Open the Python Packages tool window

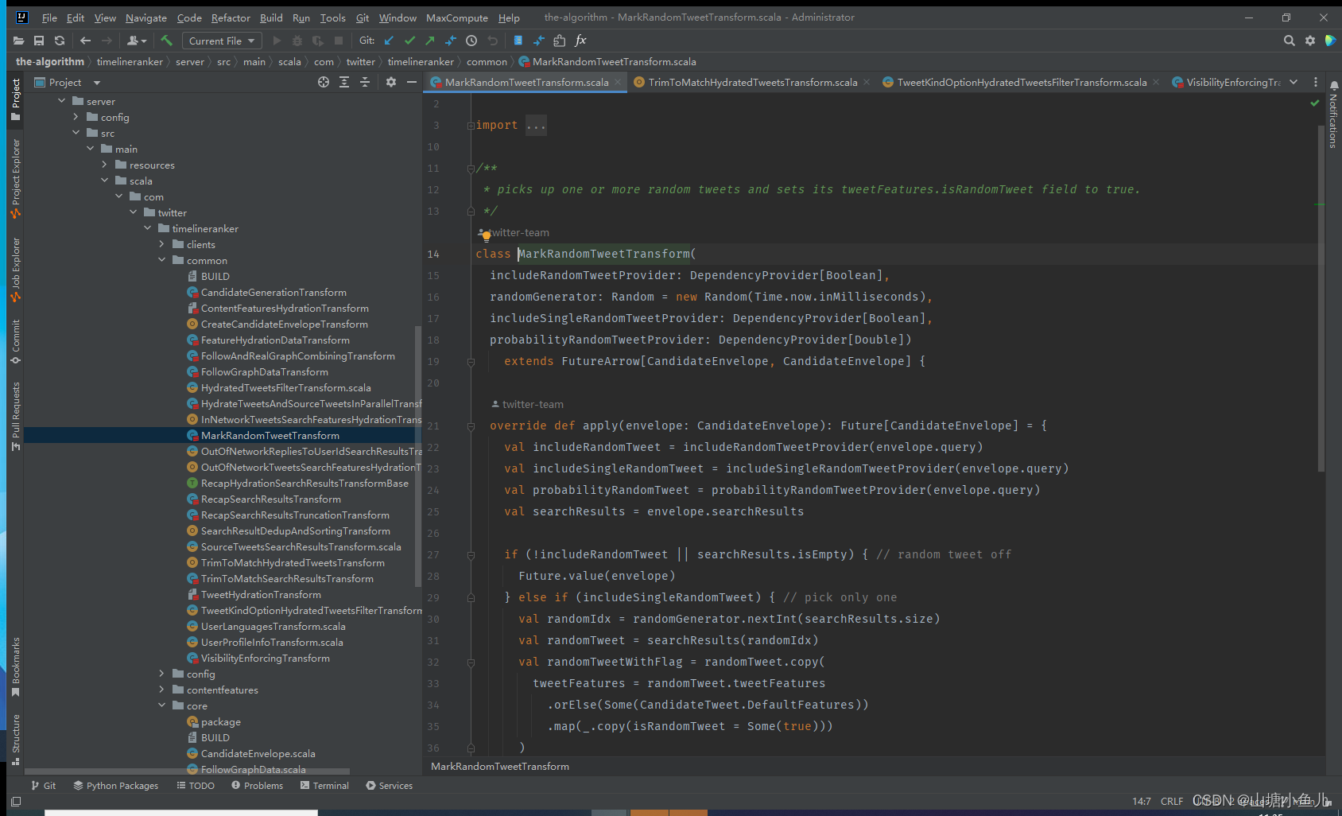(116, 785)
